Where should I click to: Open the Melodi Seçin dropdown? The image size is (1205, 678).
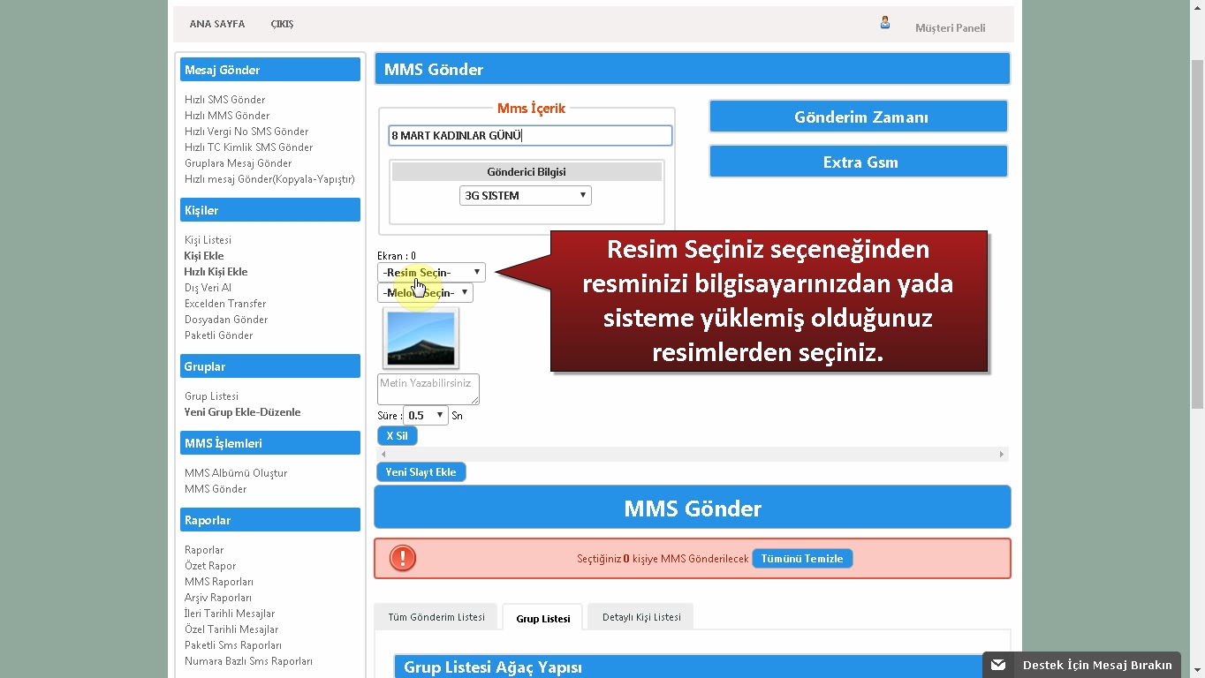(425, 293)
